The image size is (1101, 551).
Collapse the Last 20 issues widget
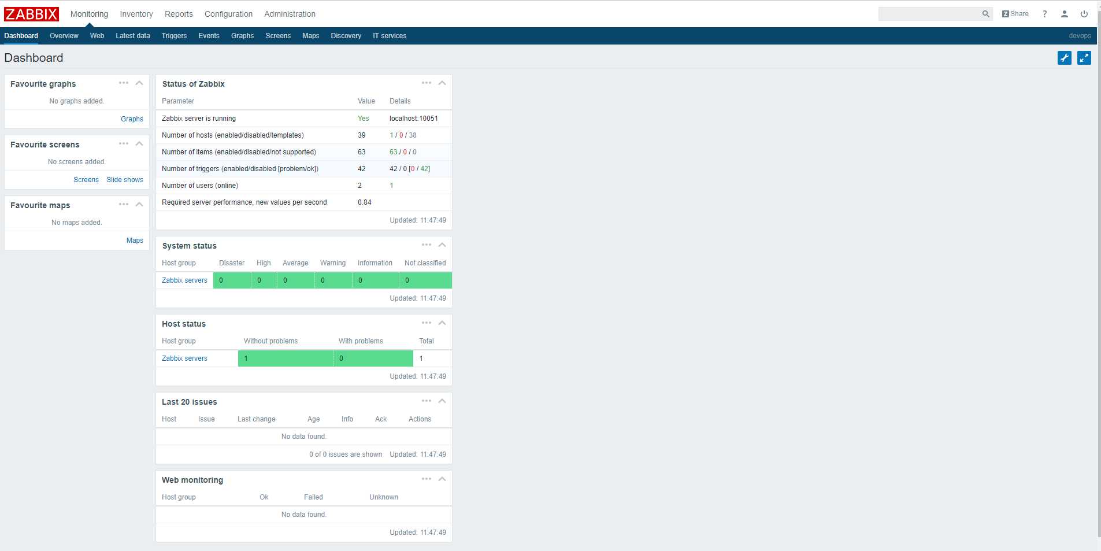coord(442,401)
